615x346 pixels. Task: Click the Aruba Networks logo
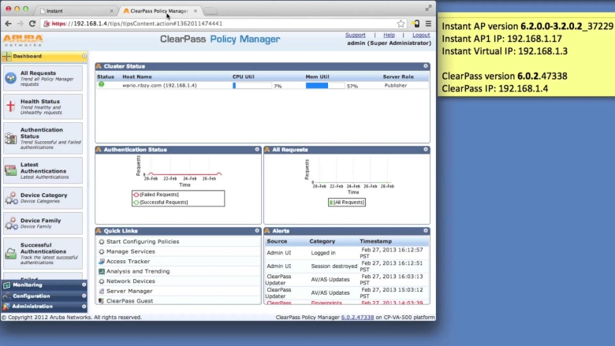point(23,40)
